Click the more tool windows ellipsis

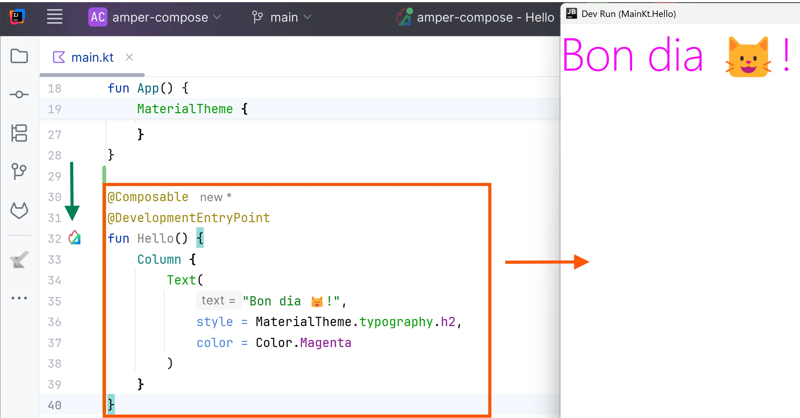19,298
